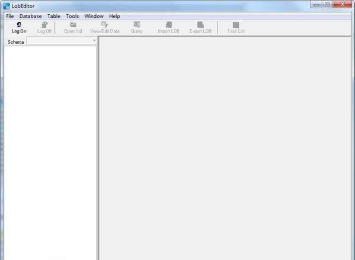Maximize the LobEditor window
Screen dimensions: 355x260
327,4
